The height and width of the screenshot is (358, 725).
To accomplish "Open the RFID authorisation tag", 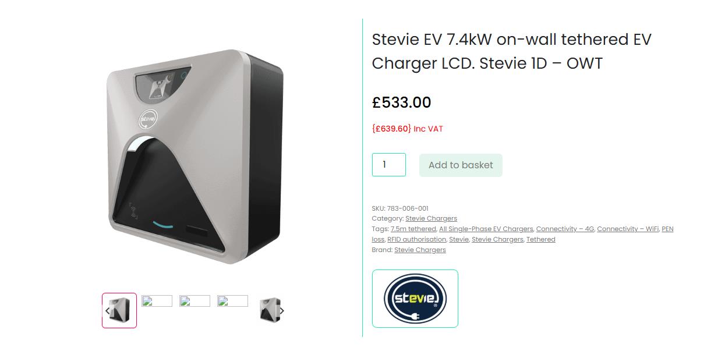I will (x=416, y=239).
